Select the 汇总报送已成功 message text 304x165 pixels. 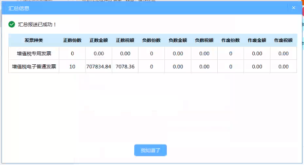37,25
